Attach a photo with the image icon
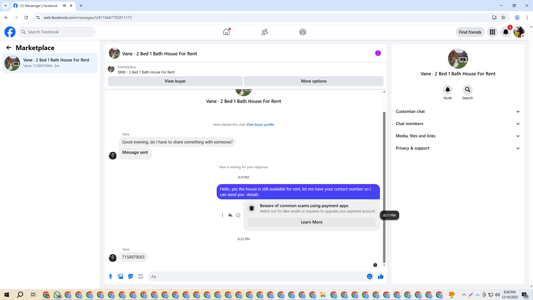 [x=121, y=276]
